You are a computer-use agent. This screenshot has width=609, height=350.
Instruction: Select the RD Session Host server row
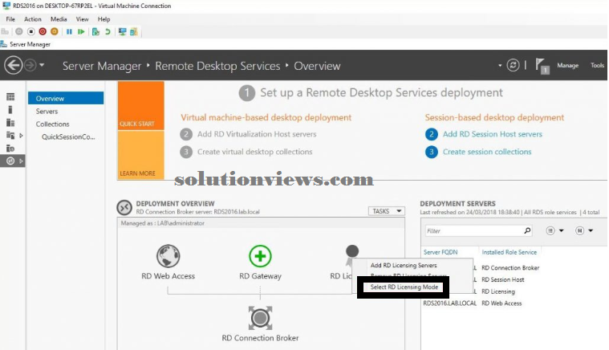(502, 279)
